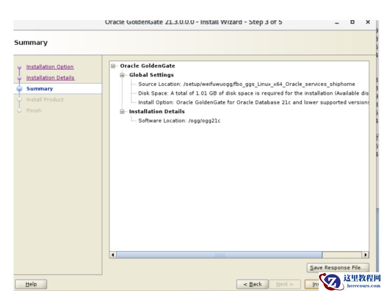Viewport: 383px width, 291px height.
Task: Click the horizontal scrollbar thumb
Action: tap(219, 255)
